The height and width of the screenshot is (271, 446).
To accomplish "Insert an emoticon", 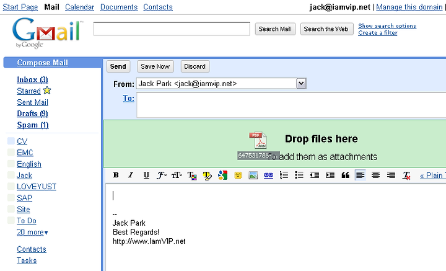I will click(238, 175).
